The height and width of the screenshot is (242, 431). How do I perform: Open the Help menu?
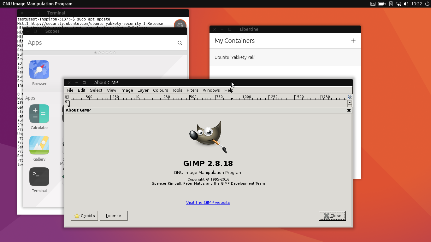(x=229, y=90)
